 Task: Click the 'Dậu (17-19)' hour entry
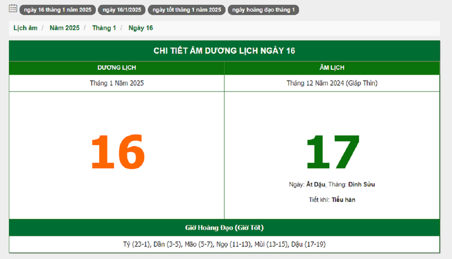tap(308, 244)
